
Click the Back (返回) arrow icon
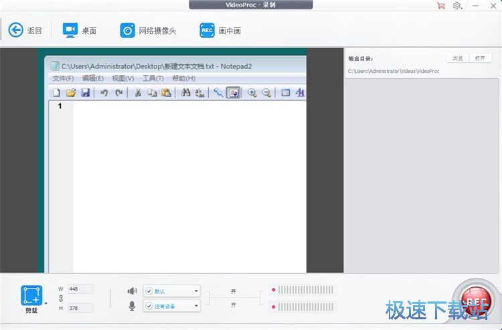click(15, 30)
